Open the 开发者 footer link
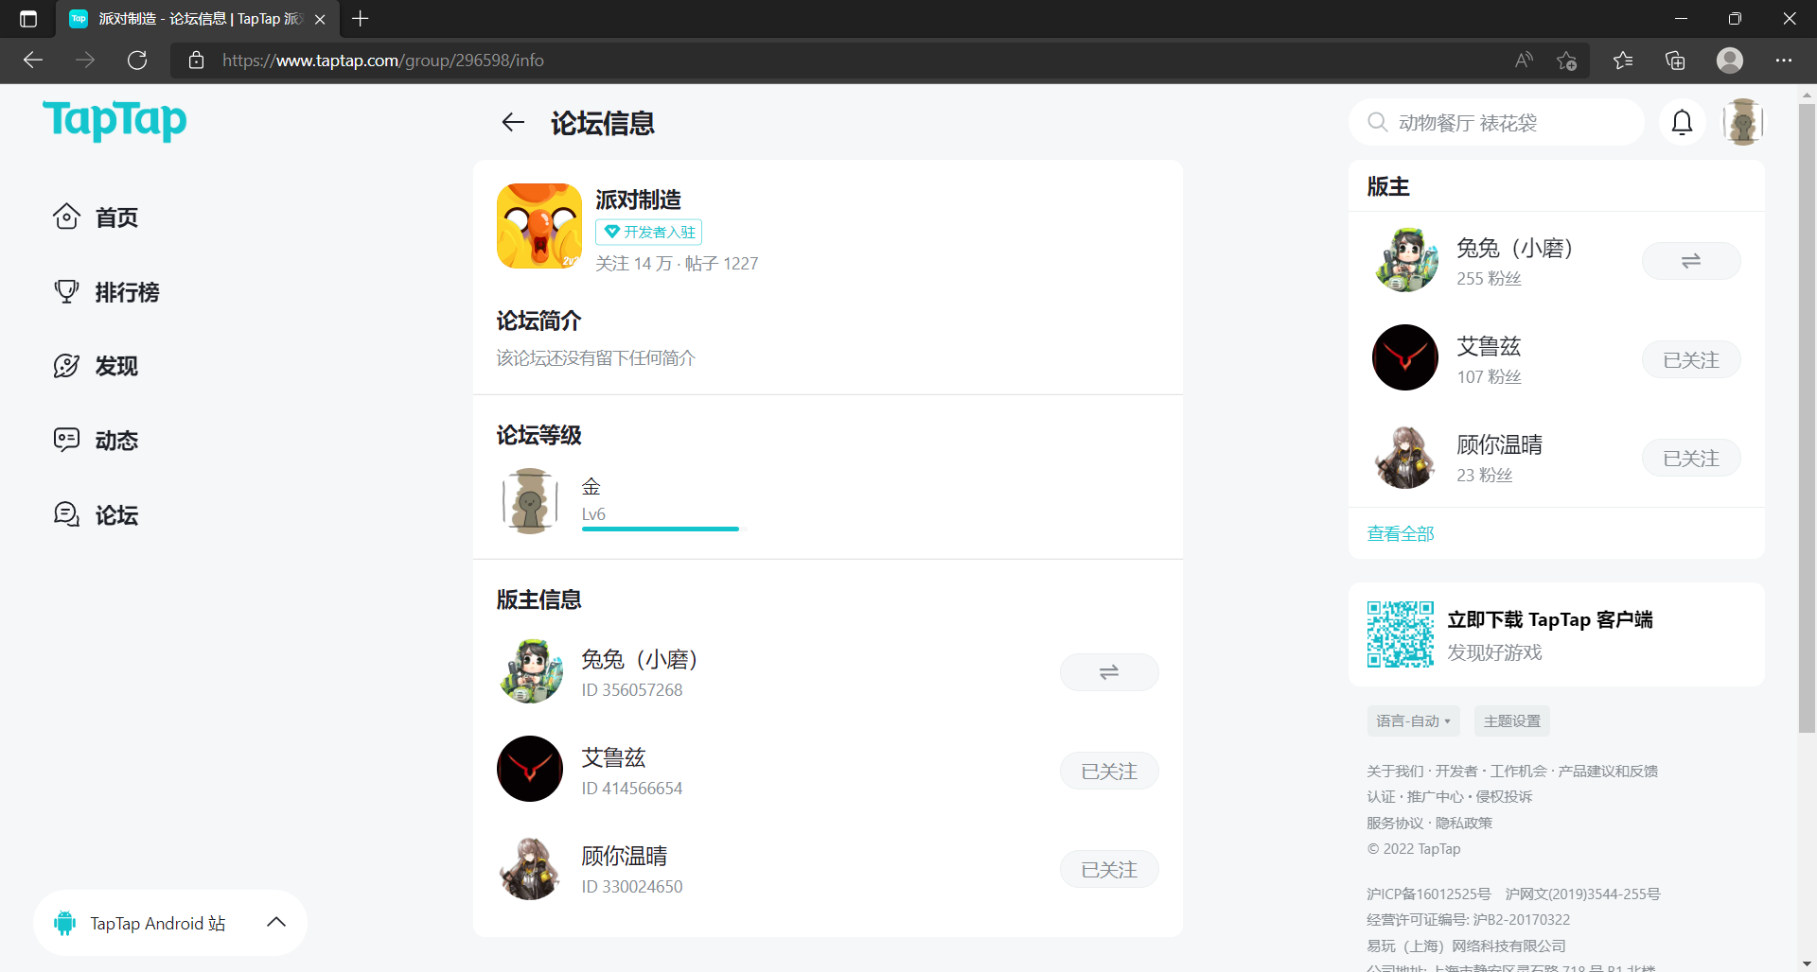1817x972 pixels. tap(1455, 771)
